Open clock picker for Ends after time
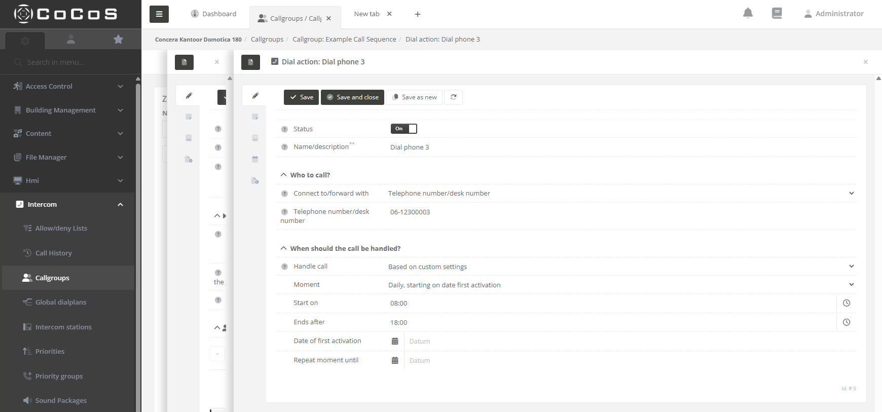The height and width of the screenshot is (412, 882). [846, 322]
